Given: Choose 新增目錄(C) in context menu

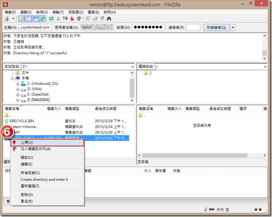Looking at the screenshot, I should pyautogui.click(x=48, y=173).
